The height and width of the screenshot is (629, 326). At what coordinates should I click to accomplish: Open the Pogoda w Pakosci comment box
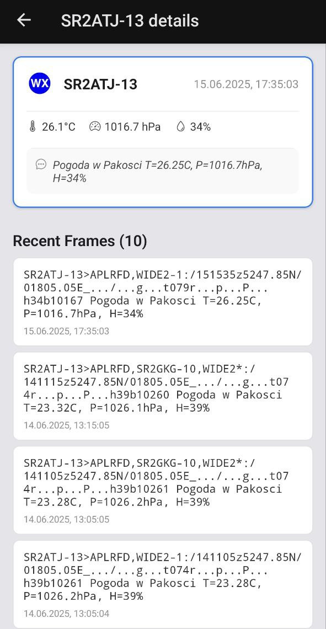(x=163, y=171)
